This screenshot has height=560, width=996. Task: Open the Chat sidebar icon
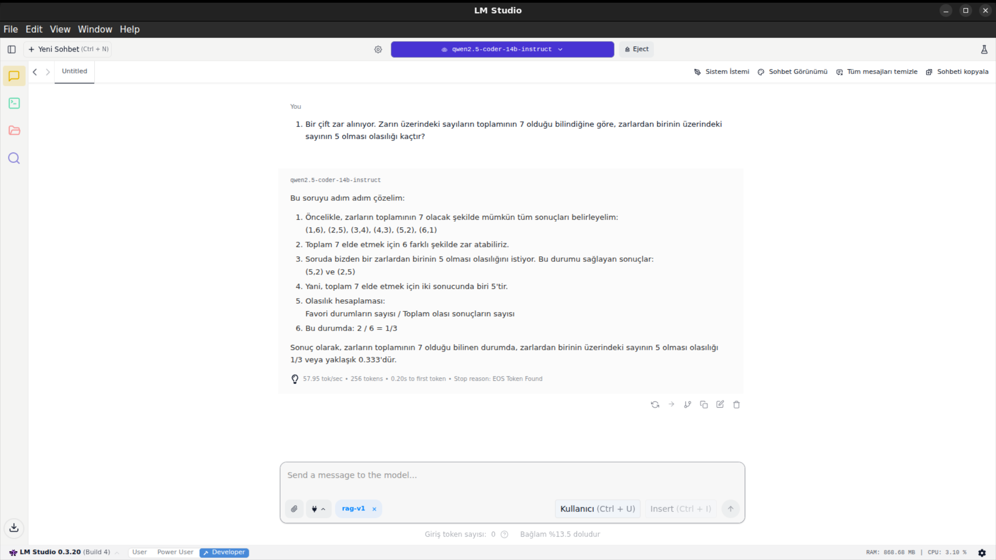pyautogui.click(x=14, y=76)
